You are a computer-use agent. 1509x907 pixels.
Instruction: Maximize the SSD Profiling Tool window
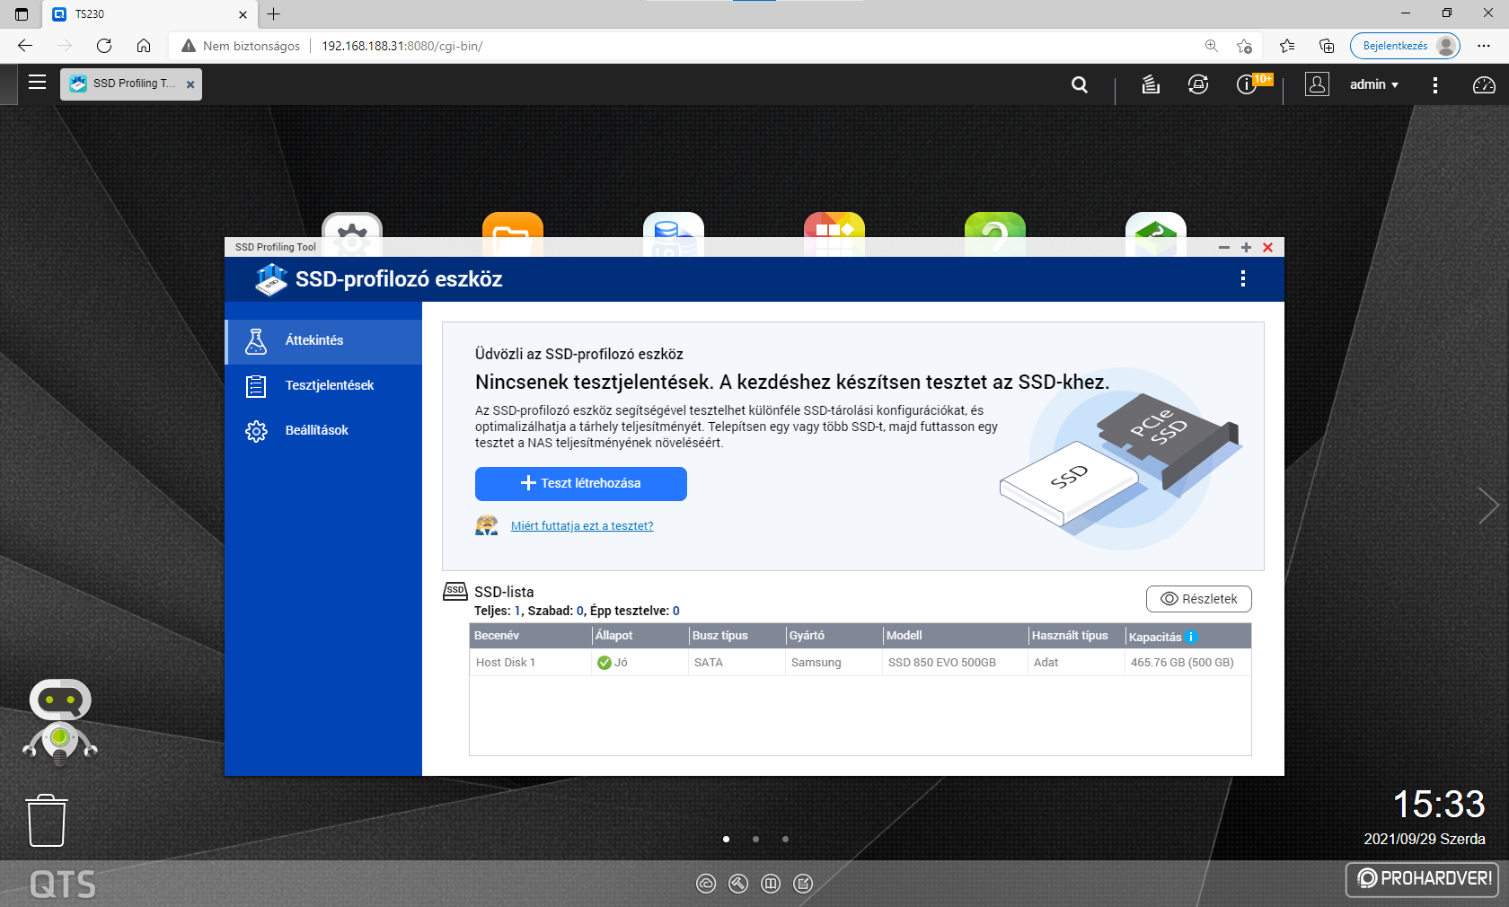[x=1246, y=247]
